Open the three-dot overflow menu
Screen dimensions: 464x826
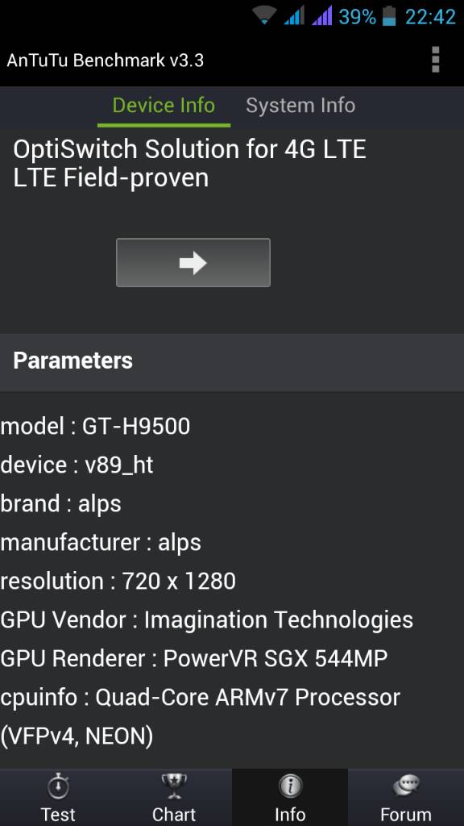435,60
